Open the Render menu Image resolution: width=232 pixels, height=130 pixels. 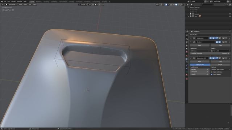13,1
